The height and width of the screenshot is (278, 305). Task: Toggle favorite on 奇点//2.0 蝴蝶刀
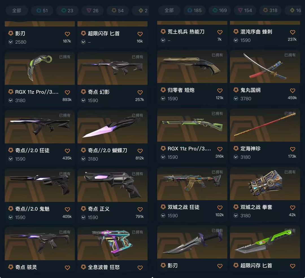click(140, 151)
